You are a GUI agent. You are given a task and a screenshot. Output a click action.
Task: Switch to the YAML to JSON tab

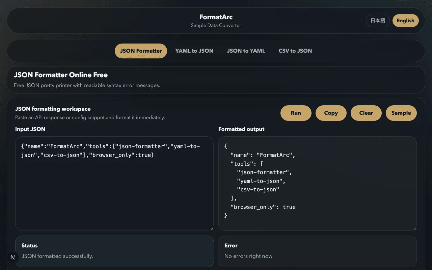194,51
